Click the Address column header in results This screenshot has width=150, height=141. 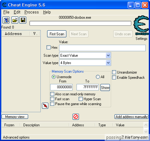pyautogui.click(x=16, y=34)
